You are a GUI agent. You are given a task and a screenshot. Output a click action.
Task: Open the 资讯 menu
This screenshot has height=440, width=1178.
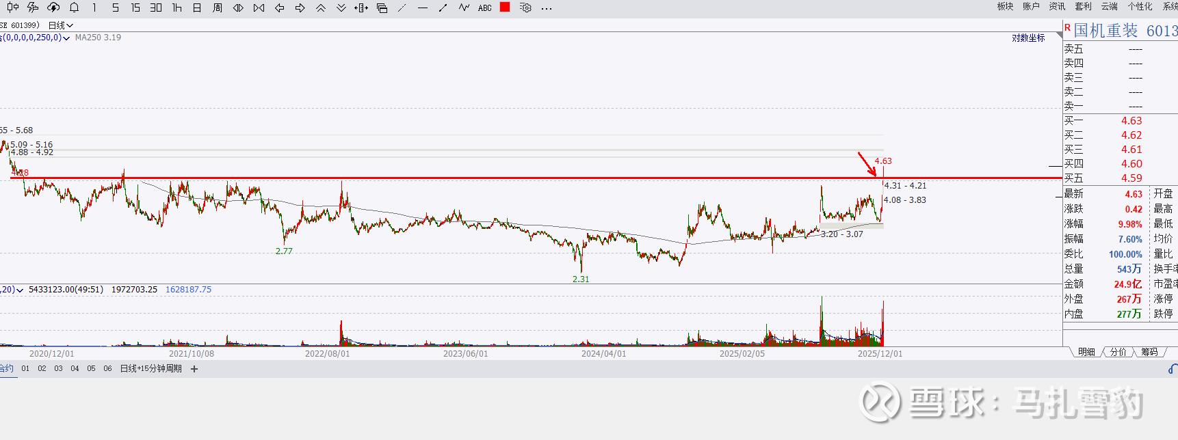point(1057,6)
